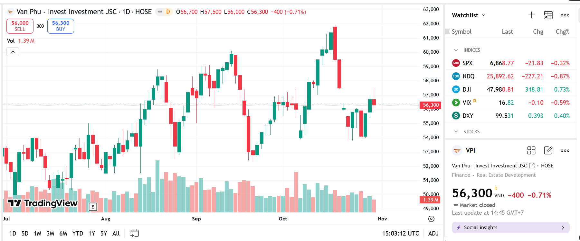This screenshot has width=580, height=241.
Task: Open the VPI details more options menu
Action: point(565,150)
